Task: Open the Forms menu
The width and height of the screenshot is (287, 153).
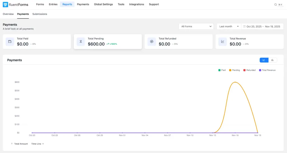Action: click(x=40, y=4)
